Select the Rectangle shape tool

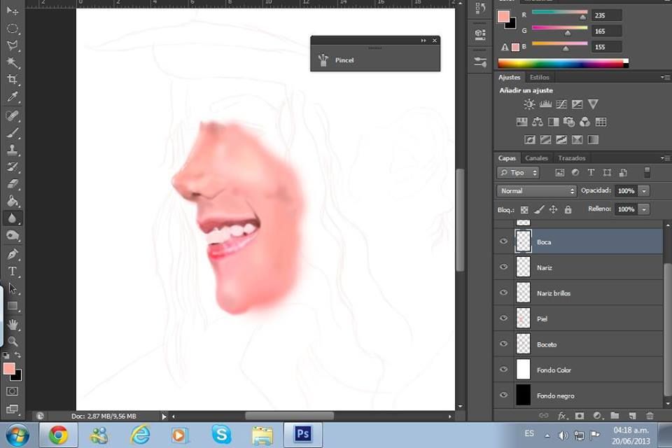pyautogui.click(x=13, y=306)
